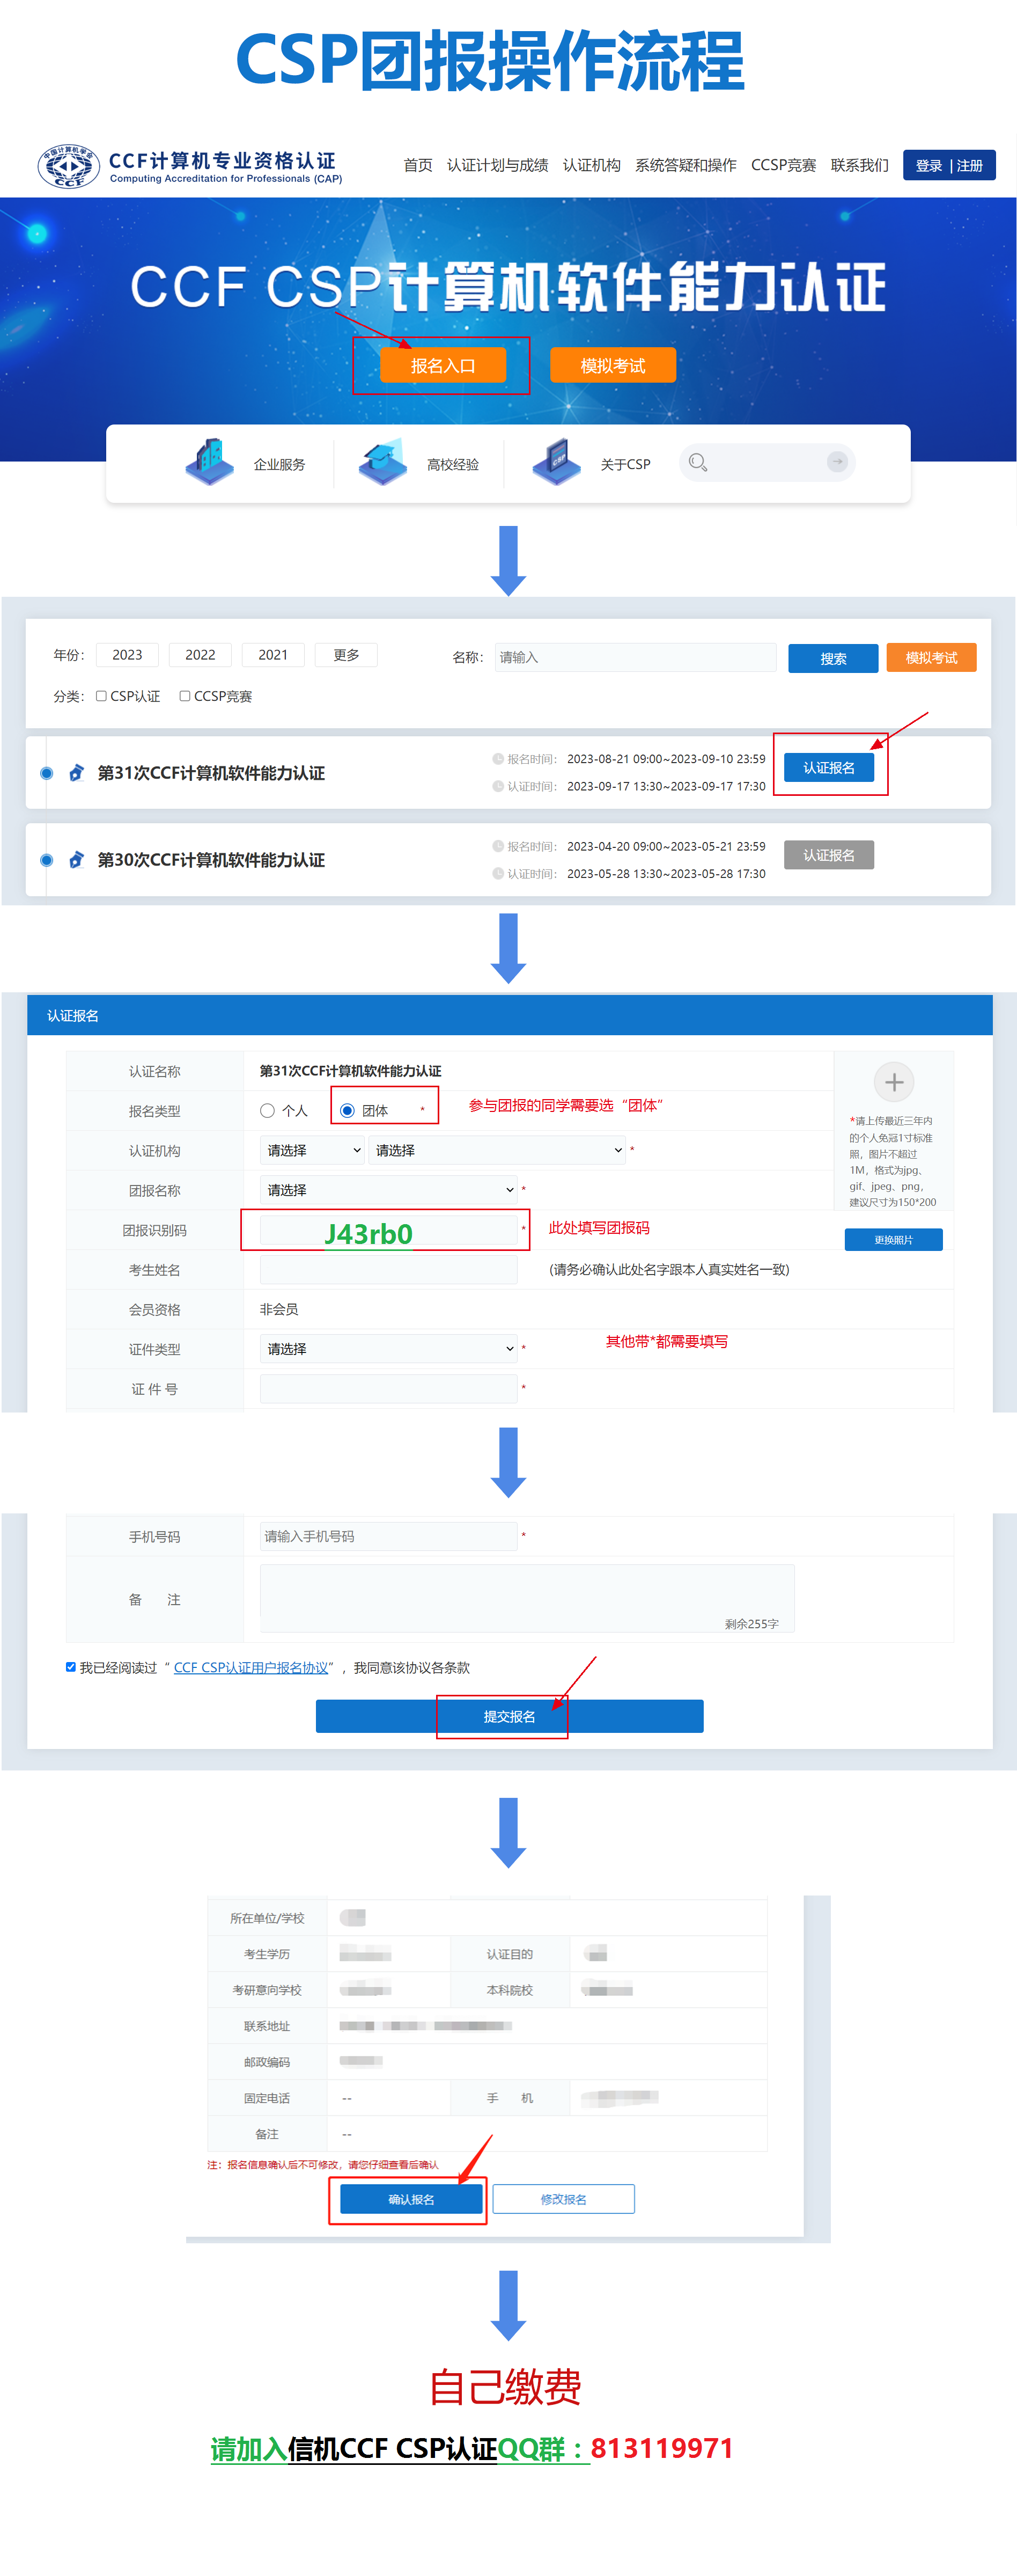Screen dimensions: 1017x2576
Task: Click the 企业服务 label
Action: pos(279,465)
